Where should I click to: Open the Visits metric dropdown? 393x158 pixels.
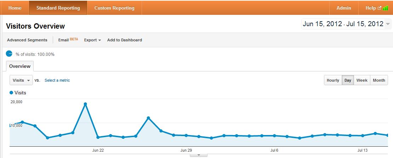[21, 80]
